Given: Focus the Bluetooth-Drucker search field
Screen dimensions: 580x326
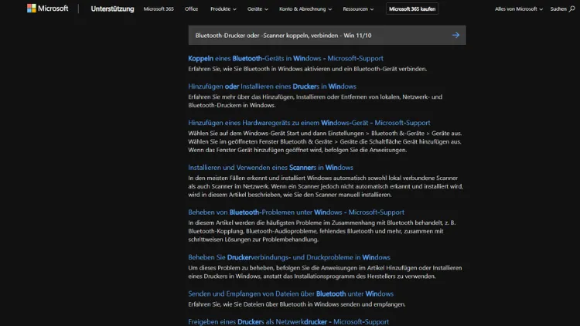Looking at the screenshot, I should pos(317,35).
